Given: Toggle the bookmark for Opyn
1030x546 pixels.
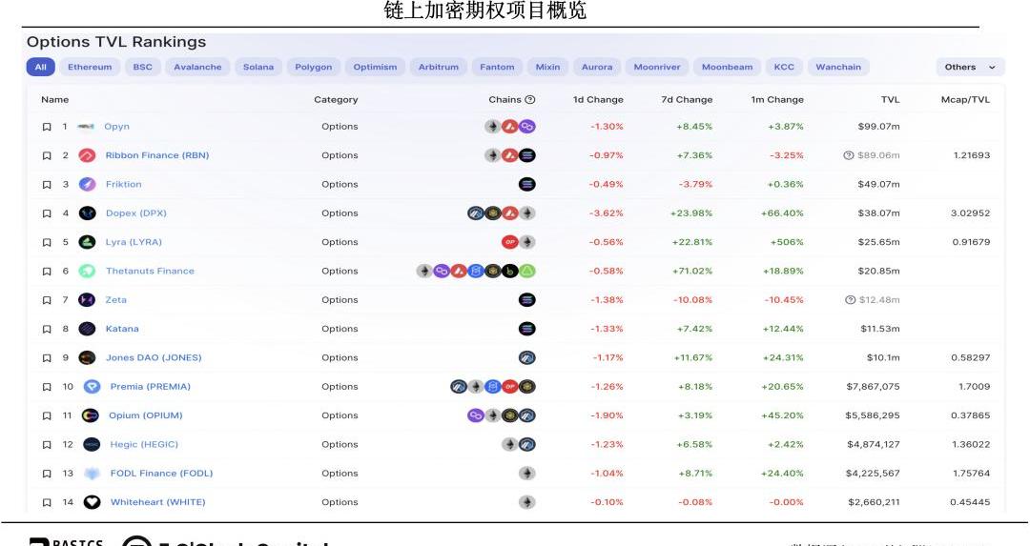Looking at the screenshot, I should [47, 127].
